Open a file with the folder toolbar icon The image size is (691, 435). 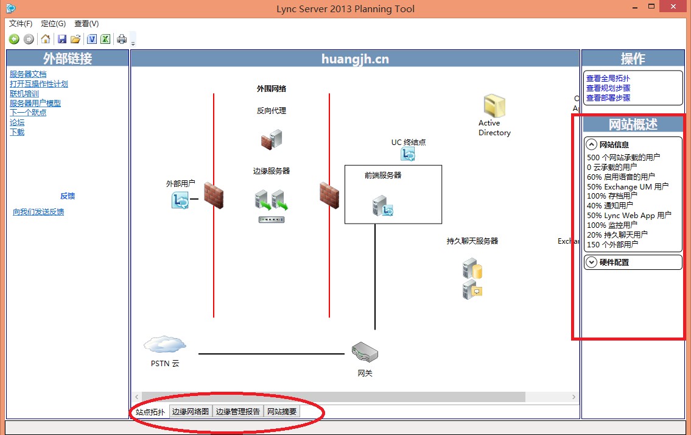[76, 39]
